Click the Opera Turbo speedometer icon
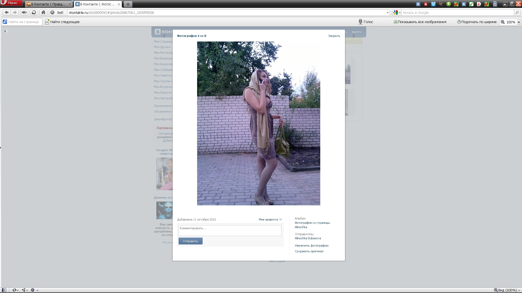The height and width of the screenshot is (293, 522). 33,290
